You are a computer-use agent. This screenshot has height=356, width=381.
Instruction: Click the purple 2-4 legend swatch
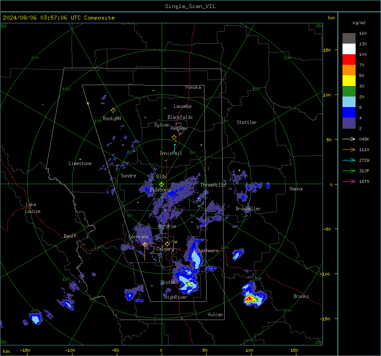[x=349, y=123]
